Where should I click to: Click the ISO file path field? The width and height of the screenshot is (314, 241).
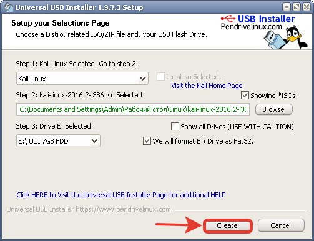[133, 109]
